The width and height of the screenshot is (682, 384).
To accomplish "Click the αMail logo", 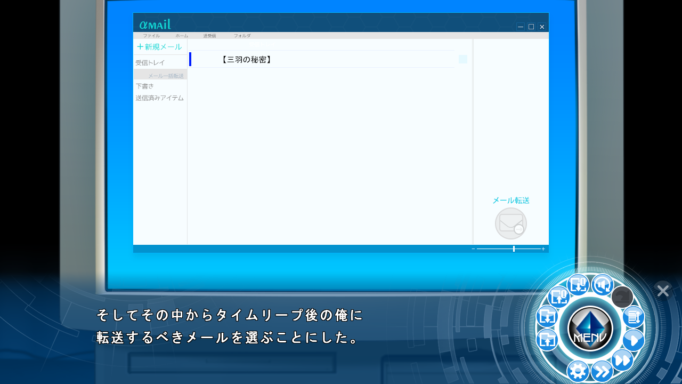I will [x=155, y=25].
